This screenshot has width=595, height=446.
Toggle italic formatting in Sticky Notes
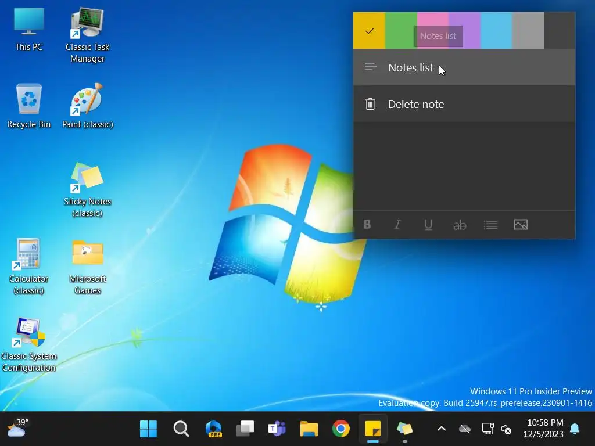click(x=397, y=225)
